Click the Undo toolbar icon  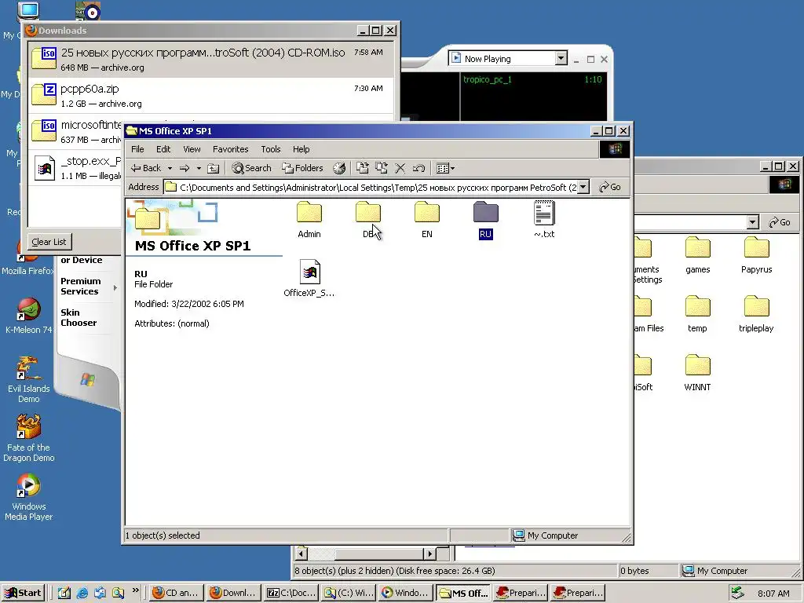pos(418,168)
